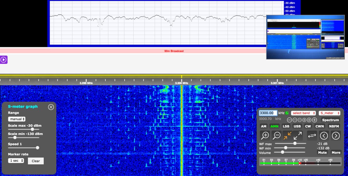The width and height of the screenshot is (348, 176).
Task: Adjust the WF max slider
Action: pos(290,143)
